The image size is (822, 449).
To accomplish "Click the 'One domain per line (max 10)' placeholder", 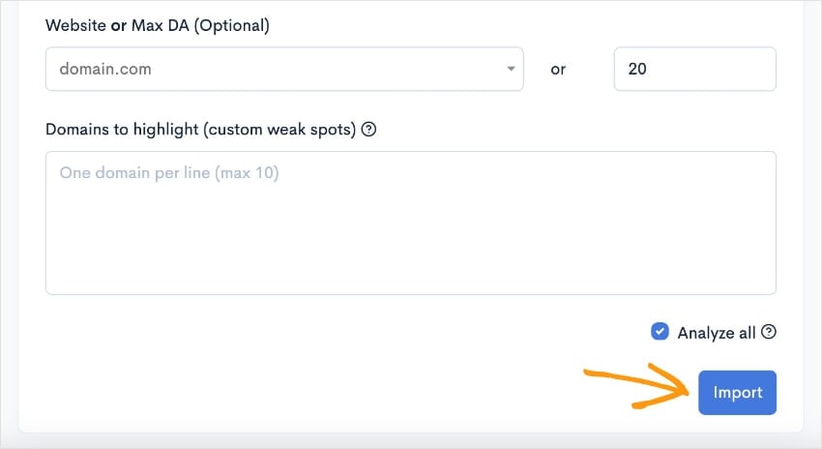I will [169, 173].
